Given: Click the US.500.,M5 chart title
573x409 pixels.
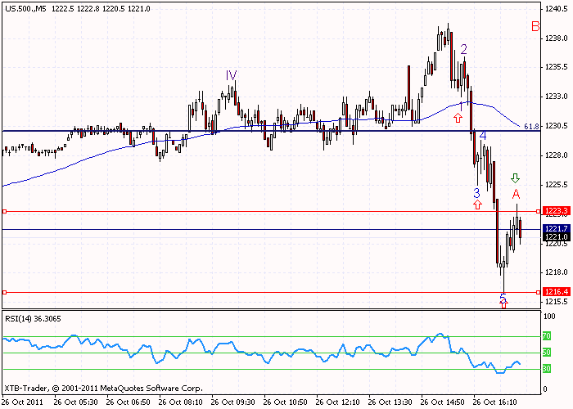Looking at the screenshot, I should pyautogui.click(x=25, y=9).
